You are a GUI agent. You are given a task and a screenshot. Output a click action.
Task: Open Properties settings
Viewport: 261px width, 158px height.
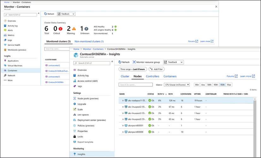pos(82,131)
